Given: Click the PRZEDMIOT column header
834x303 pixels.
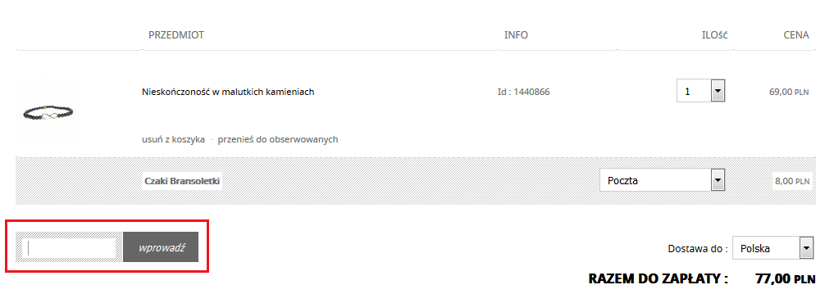Looking at the screenshot, I should point(176,35).
